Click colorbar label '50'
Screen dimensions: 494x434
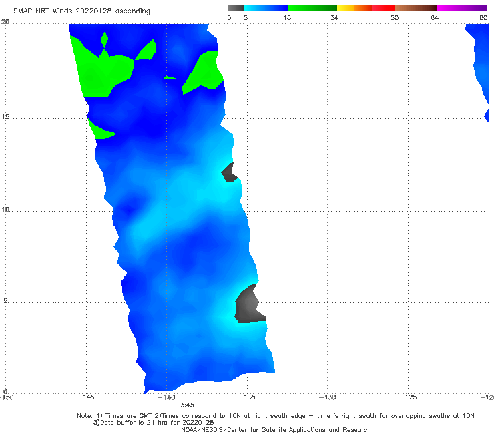(395, 18)
